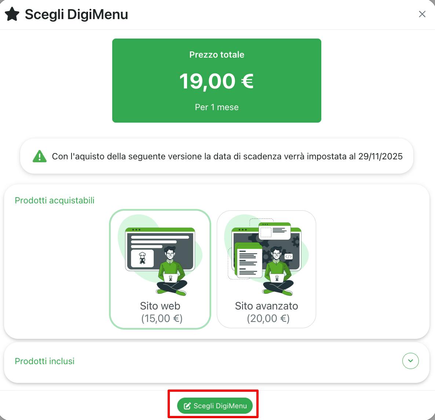Click the star icon beside Scegli DigiMenu title
This screenshot has height=420, width=435.
coord(12,14)
